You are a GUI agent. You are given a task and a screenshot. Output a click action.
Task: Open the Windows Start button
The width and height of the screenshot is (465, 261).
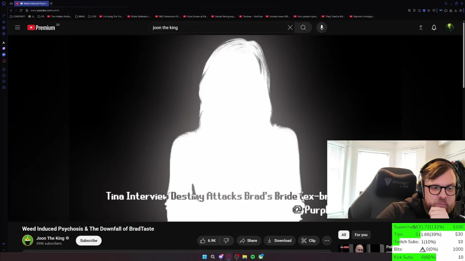point(205,257)
